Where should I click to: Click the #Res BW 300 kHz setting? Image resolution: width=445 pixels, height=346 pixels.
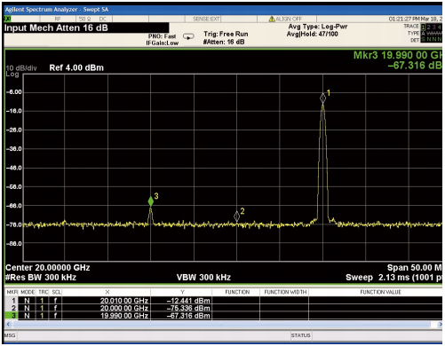pyautogui.click(x=41, y=278)
